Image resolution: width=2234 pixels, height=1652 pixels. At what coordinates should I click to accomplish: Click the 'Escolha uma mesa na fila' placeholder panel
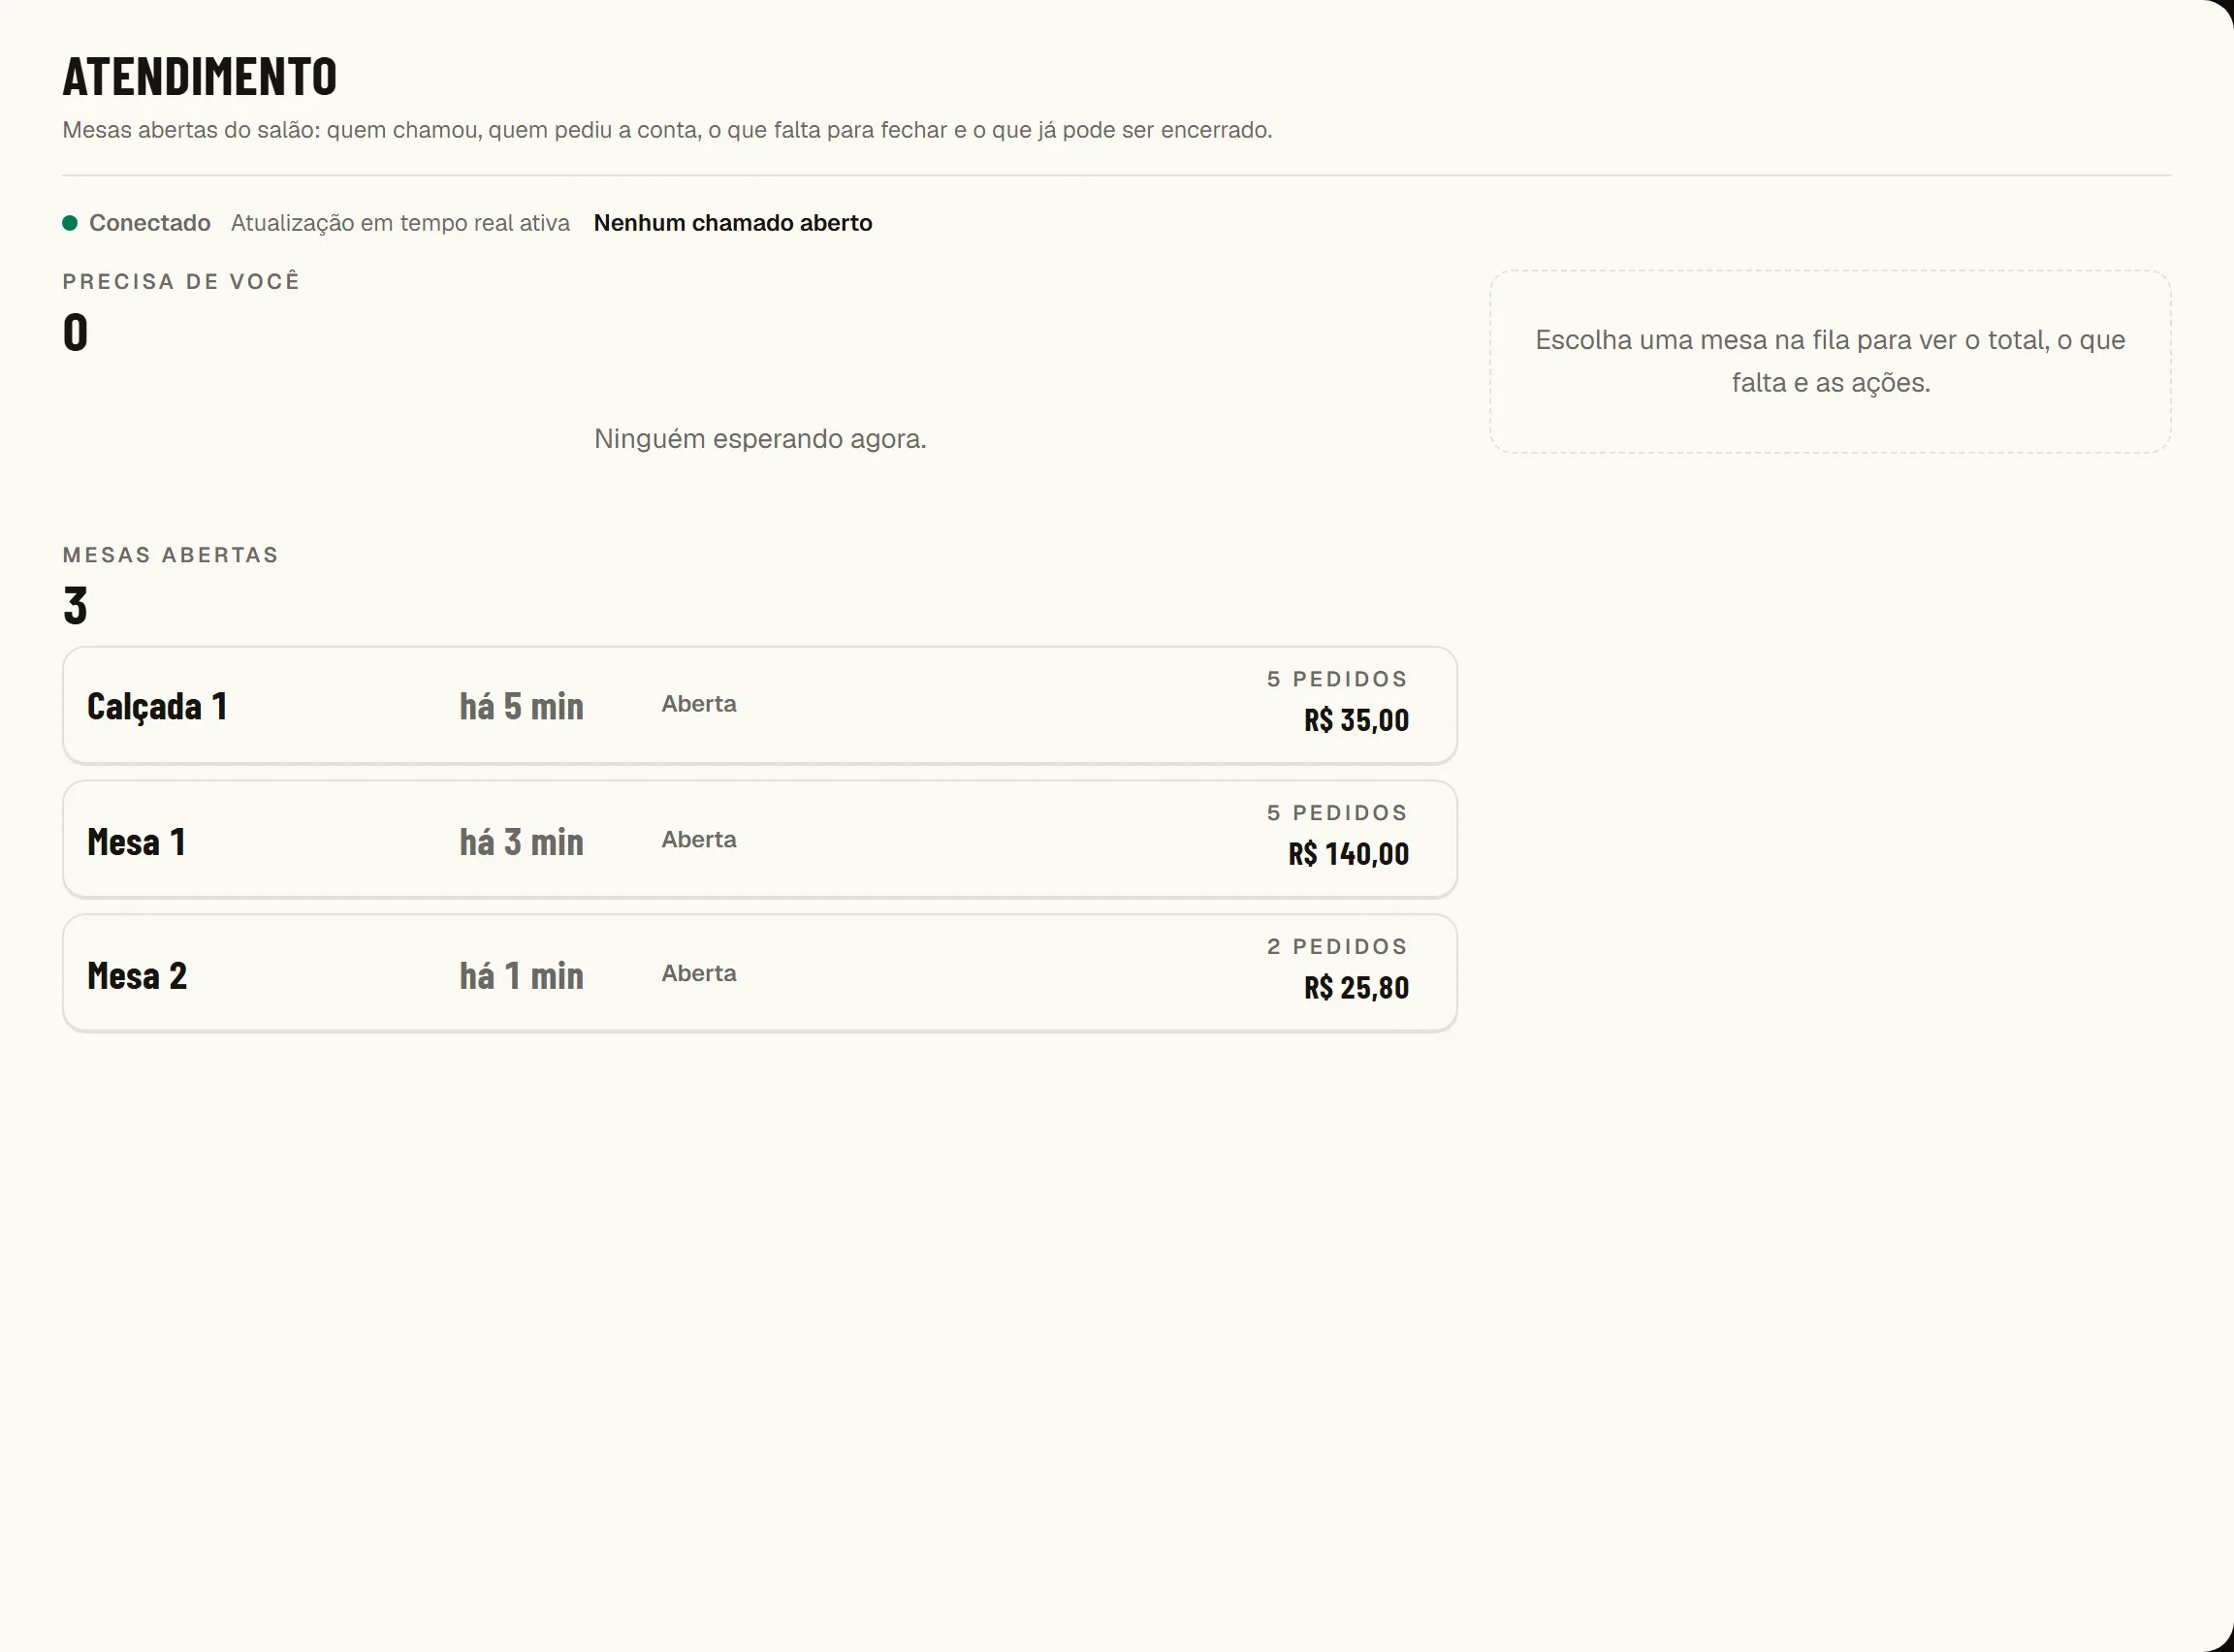1830,362
